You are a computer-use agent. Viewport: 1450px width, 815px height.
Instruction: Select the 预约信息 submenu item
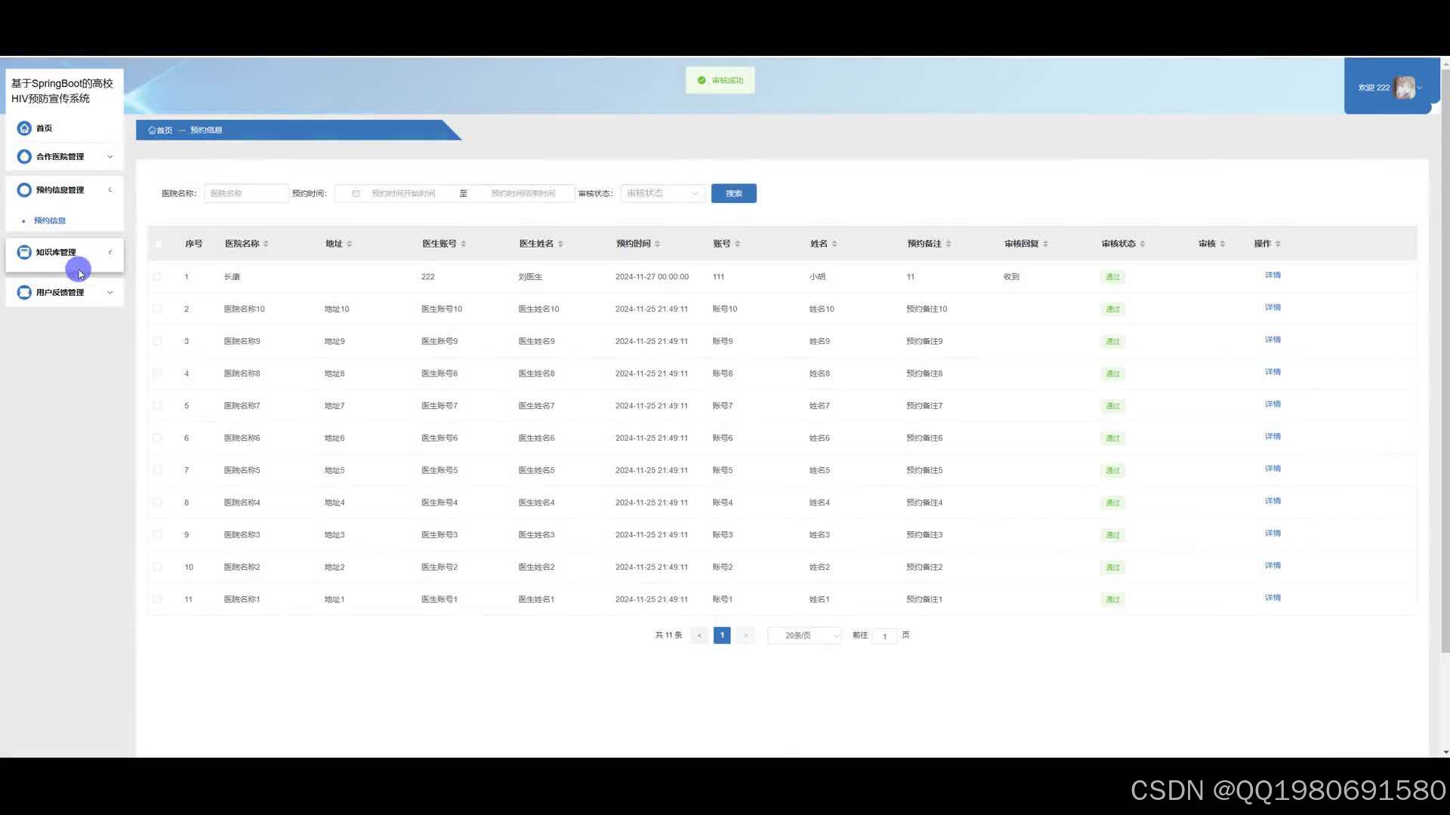(x=50, y=220)
